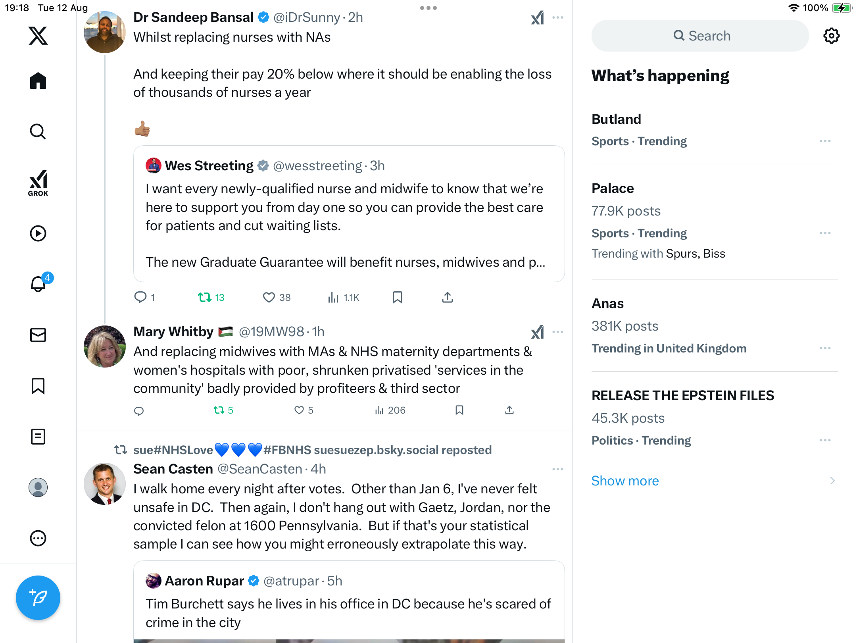Open direct messages envelope icon
The width and height of the screenshot is (857, 643).
38,335
